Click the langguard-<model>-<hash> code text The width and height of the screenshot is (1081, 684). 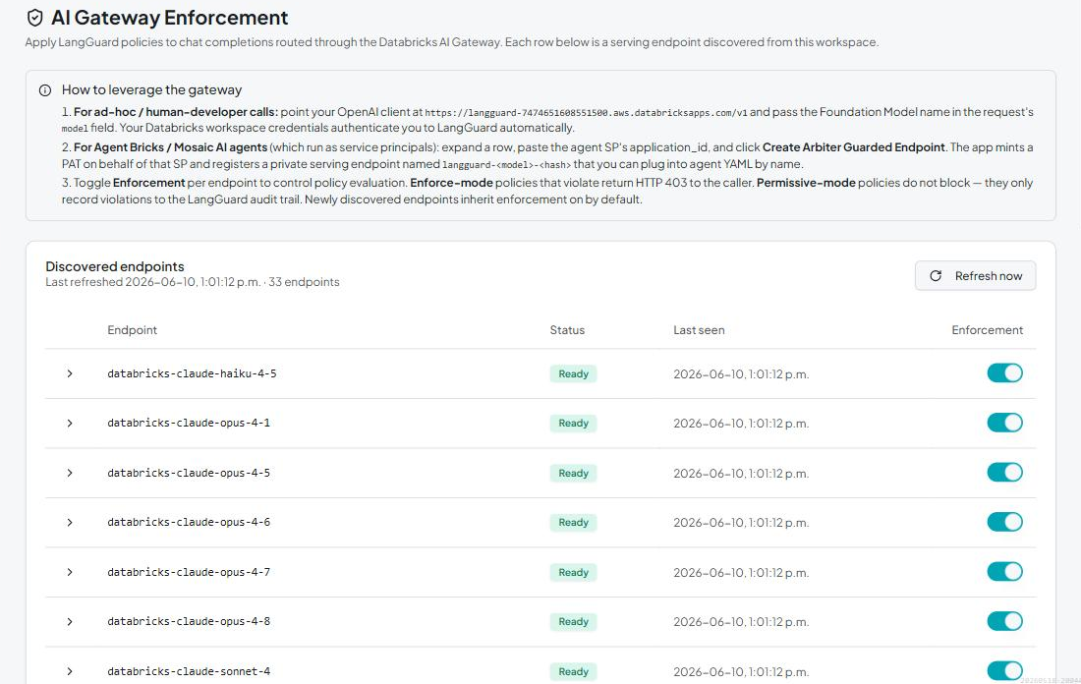pyautogui.click(x=507, y=165)
